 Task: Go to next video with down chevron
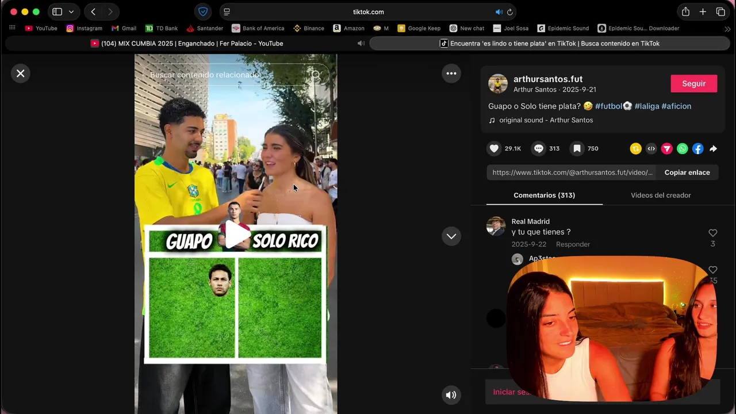[451, 236]
